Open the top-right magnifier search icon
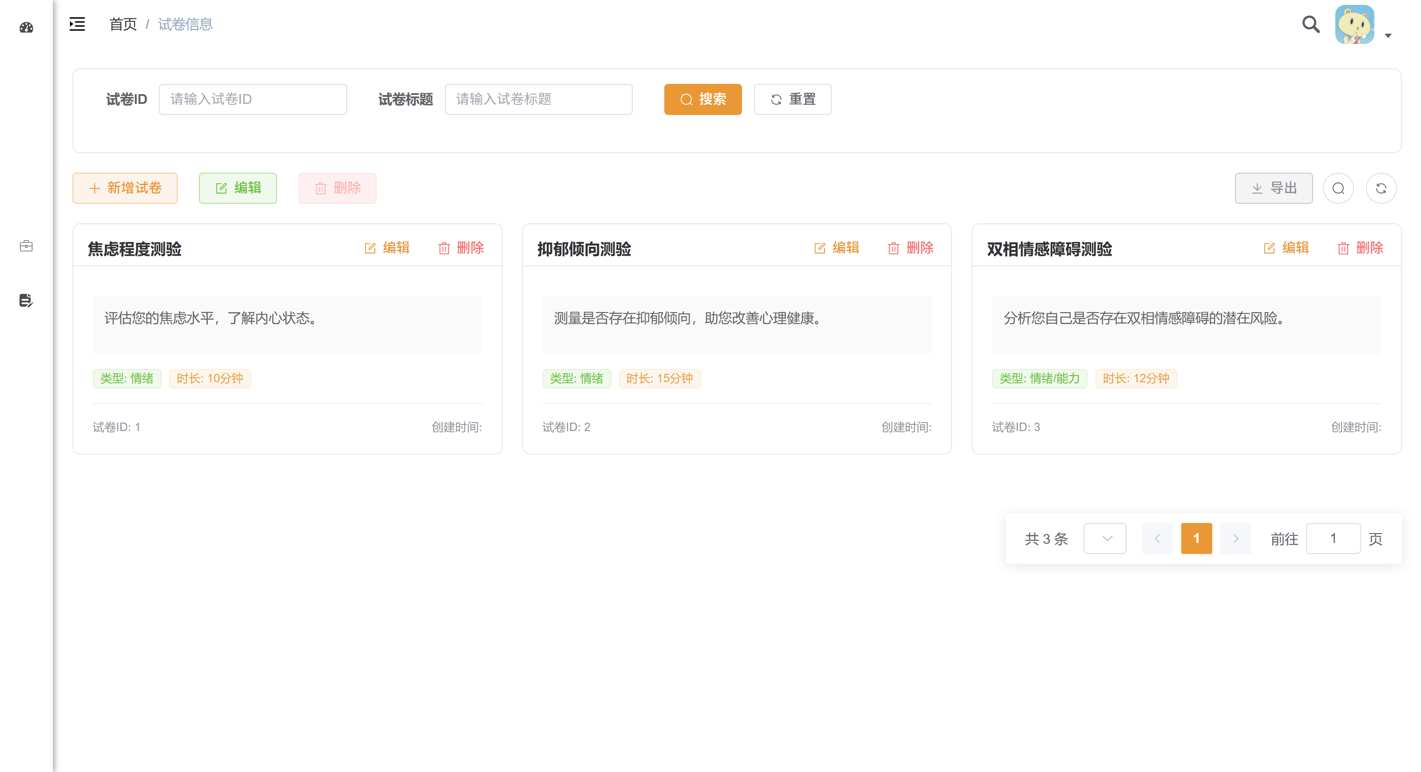Image resolution: width=1421 pixels, height=772 pixels. click(x=1311, y=24)
